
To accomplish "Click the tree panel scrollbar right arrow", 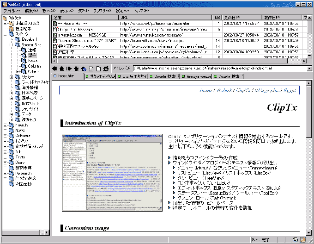I will (x=47, y=232).
